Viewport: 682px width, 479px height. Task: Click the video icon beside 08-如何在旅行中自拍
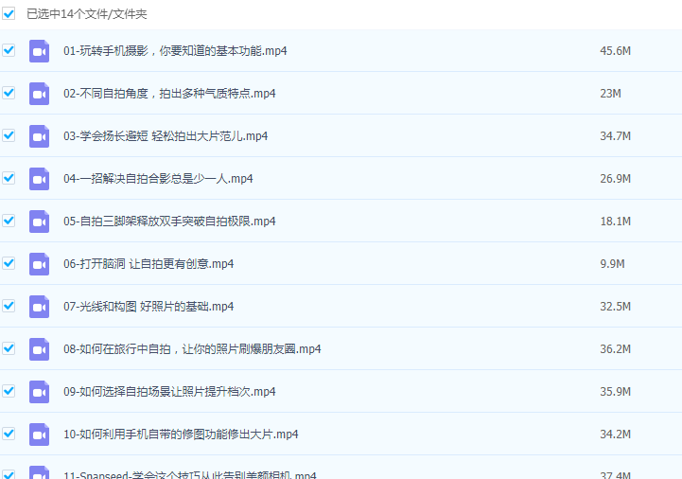(x=39, y=349)
